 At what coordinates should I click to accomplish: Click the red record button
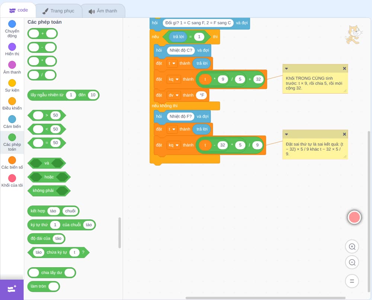(x=354, y=217)
